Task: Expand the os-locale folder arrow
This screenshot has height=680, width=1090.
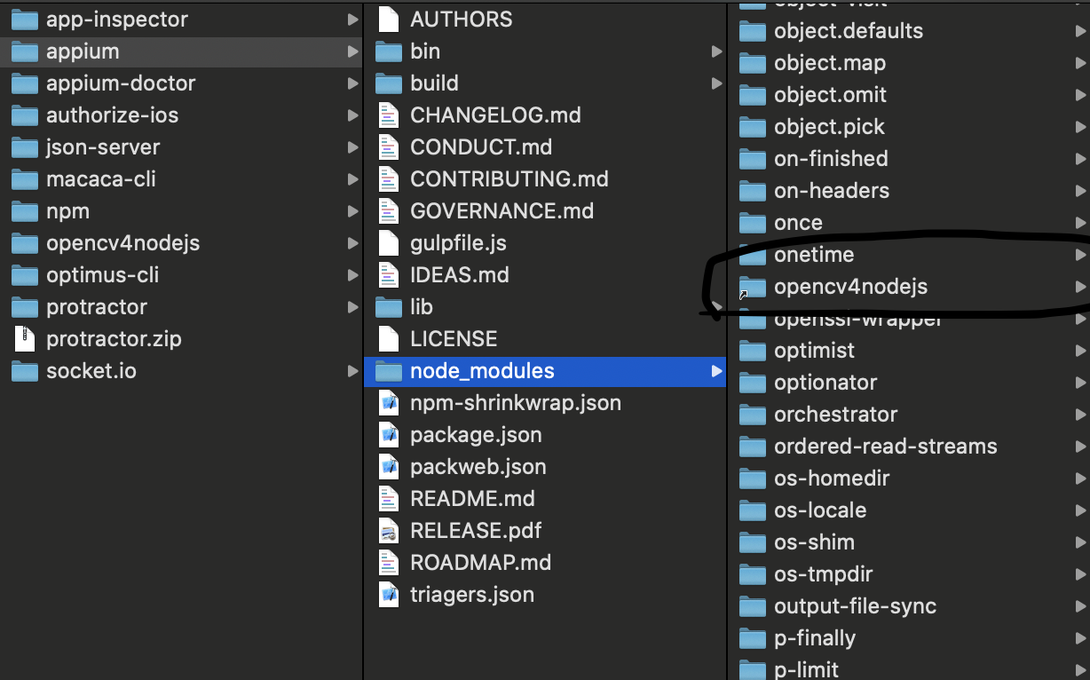Action: (1080, 510)
